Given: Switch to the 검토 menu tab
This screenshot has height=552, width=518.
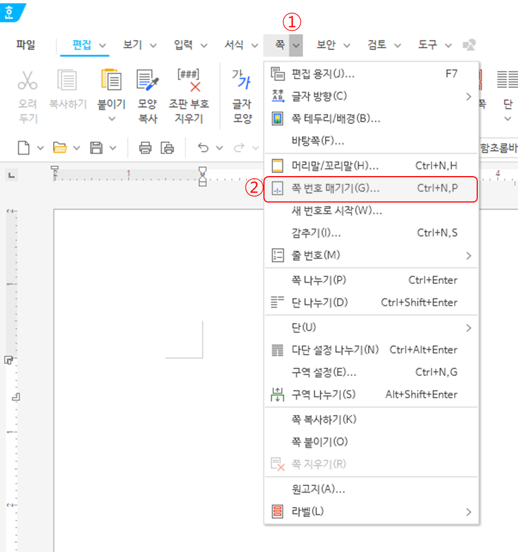Looking at the screenshot, I should coord(377,45).
